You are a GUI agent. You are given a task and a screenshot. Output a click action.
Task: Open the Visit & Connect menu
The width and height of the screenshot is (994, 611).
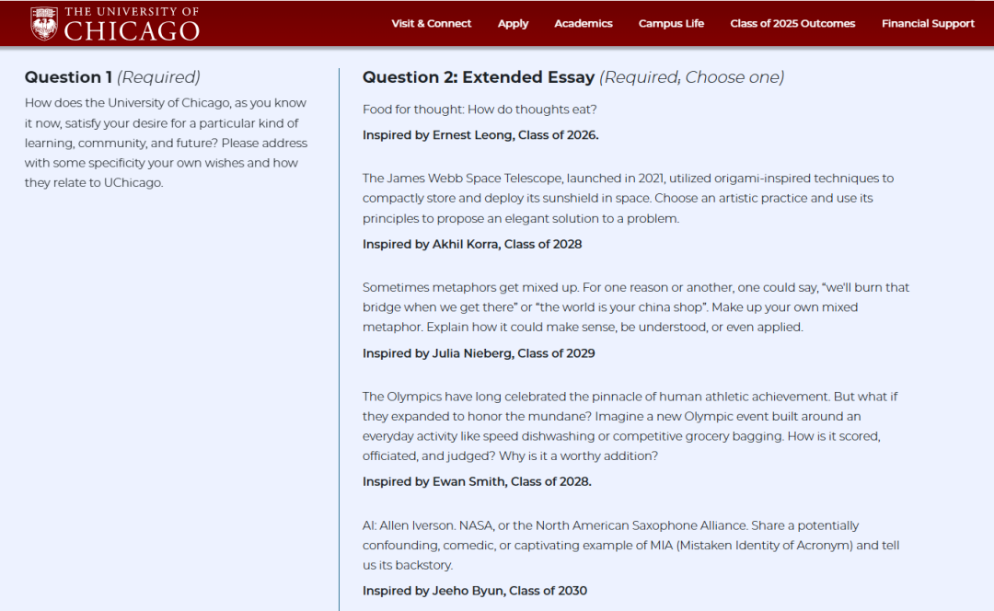click(x=431, y=23)
